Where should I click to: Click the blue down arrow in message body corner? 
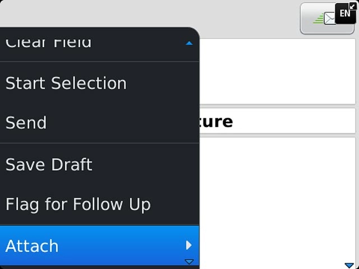click(x=349, y=265)
